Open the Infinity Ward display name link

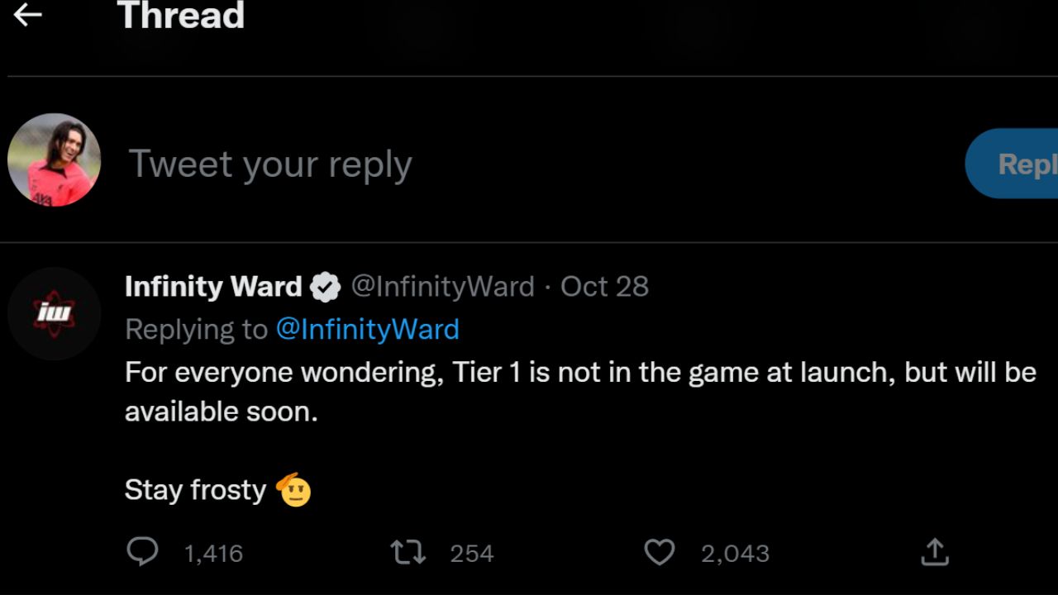[213, 287]
